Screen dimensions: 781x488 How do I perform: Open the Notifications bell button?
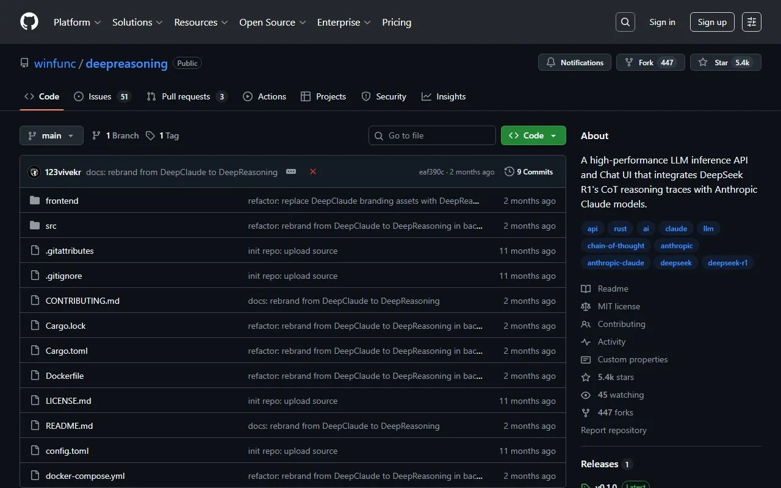[x=574, y=62]
